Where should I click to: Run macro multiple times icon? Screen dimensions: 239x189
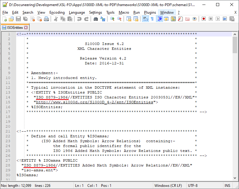225,19
